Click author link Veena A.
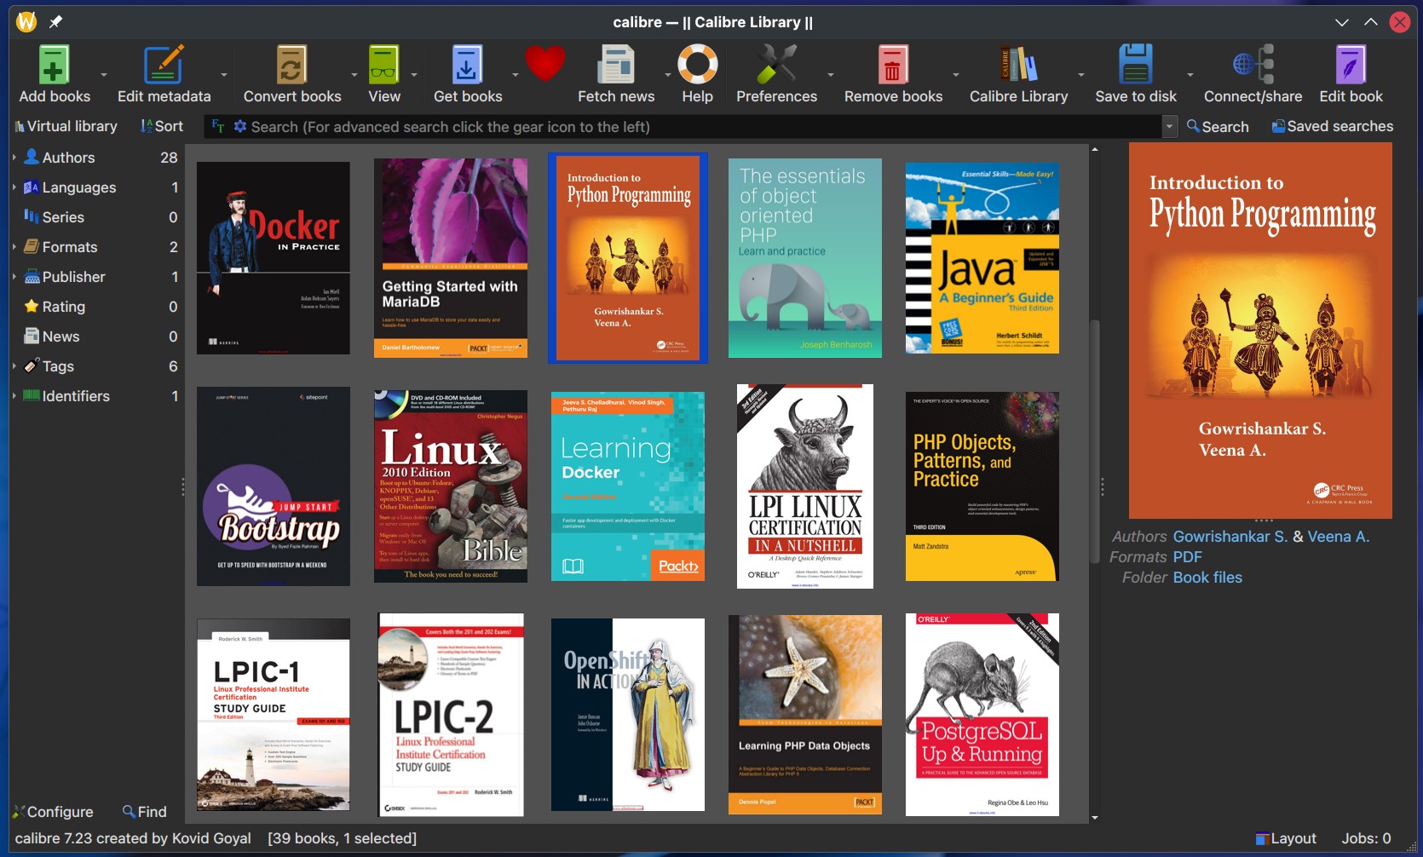The height and width of the screenshot is (857, 1423). pyautogui.click(x=1338, y=537)
